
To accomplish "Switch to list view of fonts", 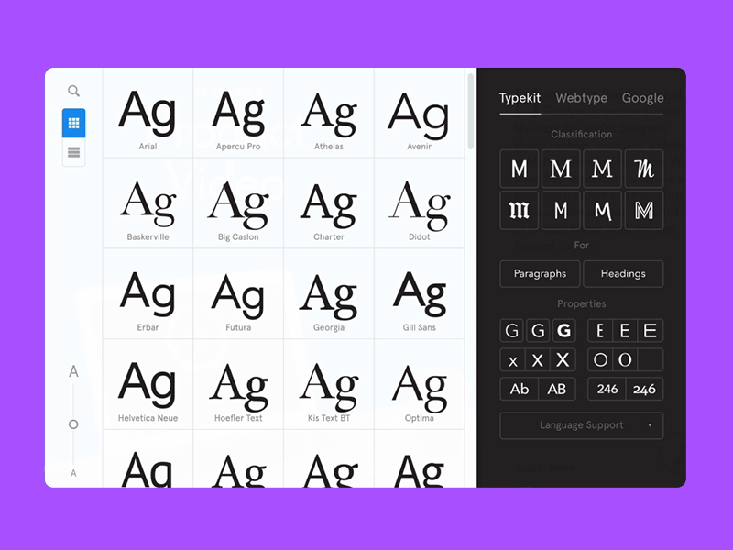I will [73, 152].
